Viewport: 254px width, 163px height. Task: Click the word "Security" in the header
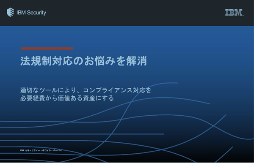36,13
